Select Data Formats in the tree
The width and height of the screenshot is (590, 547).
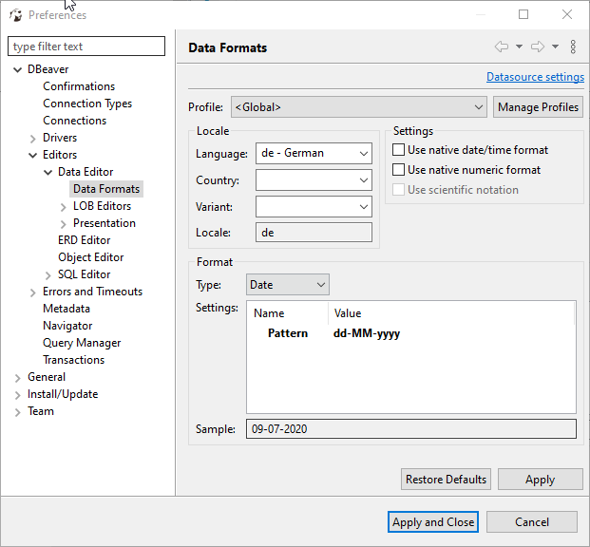pyautogui.click(x=106, y=189)
